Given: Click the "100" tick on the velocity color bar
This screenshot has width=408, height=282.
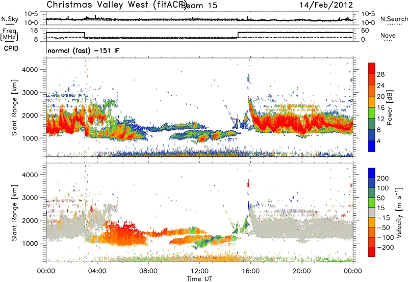Looking at the screenshot, I should coord(383,188).
